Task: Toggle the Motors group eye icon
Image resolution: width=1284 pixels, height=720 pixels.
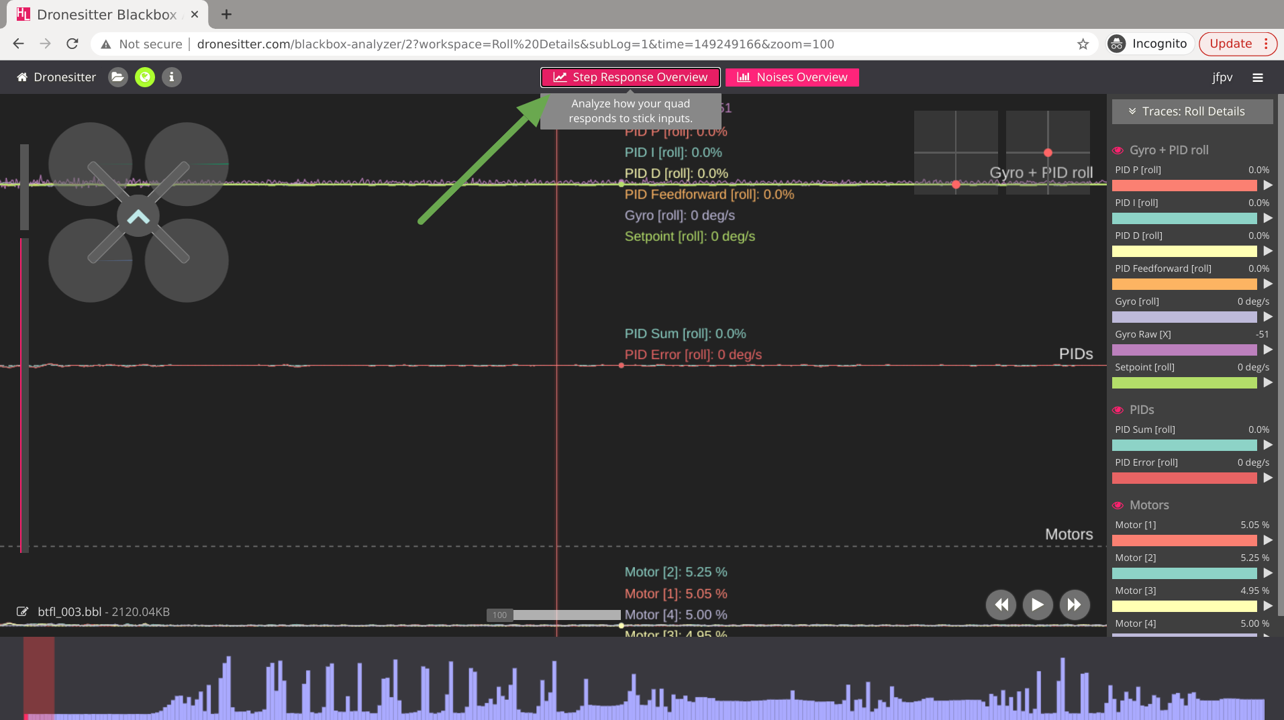Action: coord(1118,505)
